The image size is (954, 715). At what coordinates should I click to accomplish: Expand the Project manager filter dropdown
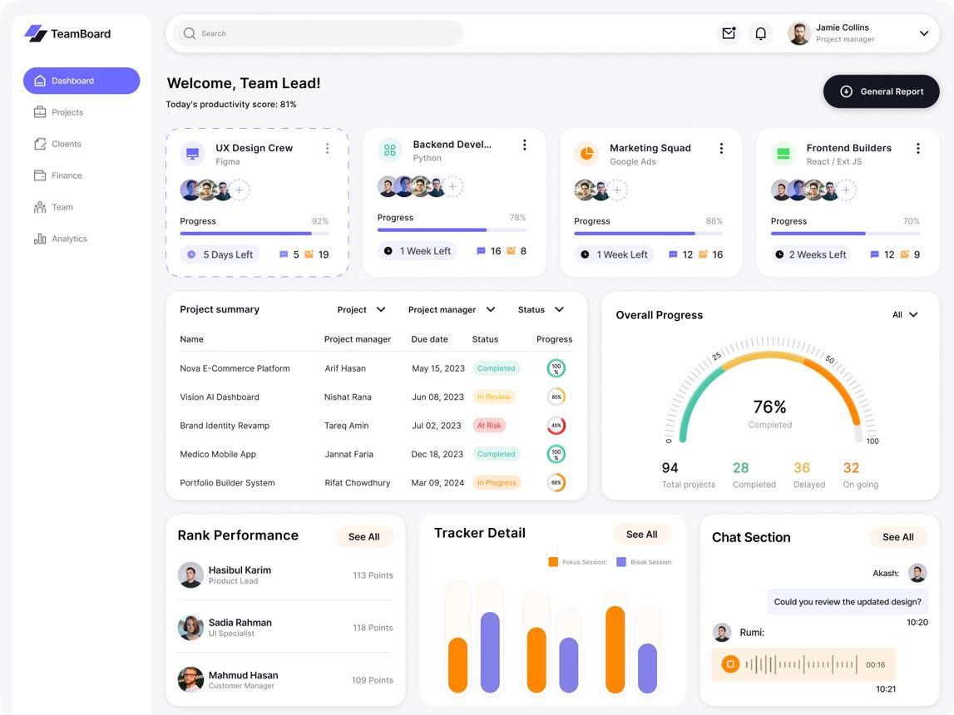451,309
